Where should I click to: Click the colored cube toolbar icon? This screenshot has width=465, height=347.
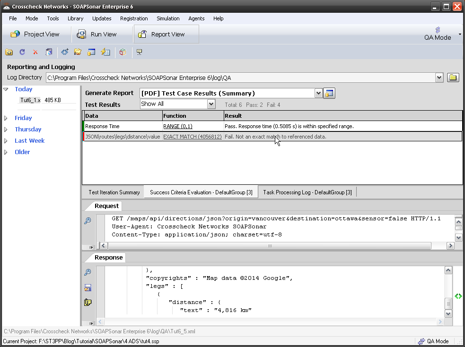123,52
